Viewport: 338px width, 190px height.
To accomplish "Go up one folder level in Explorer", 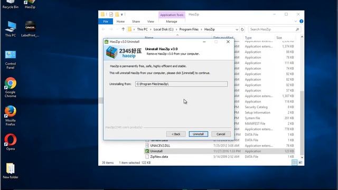I will [123, 29].
